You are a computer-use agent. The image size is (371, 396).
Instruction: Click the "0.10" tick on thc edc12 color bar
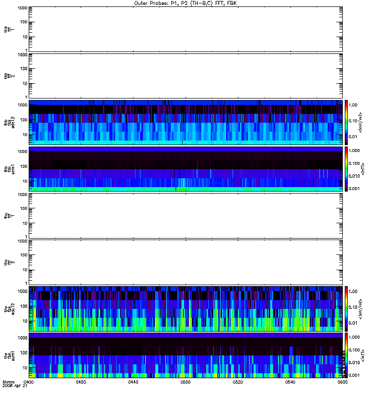pyautogui.click(x=353, y=307)
